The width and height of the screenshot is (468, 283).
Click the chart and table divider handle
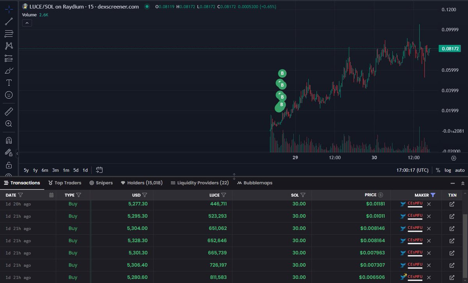(234, 176)
